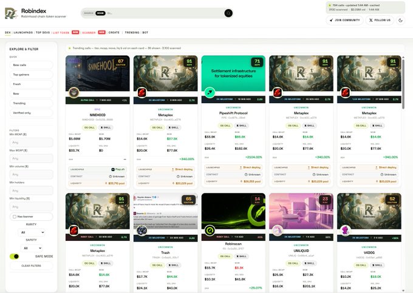Open the NINEHOOD banner image

coord(97,73)
